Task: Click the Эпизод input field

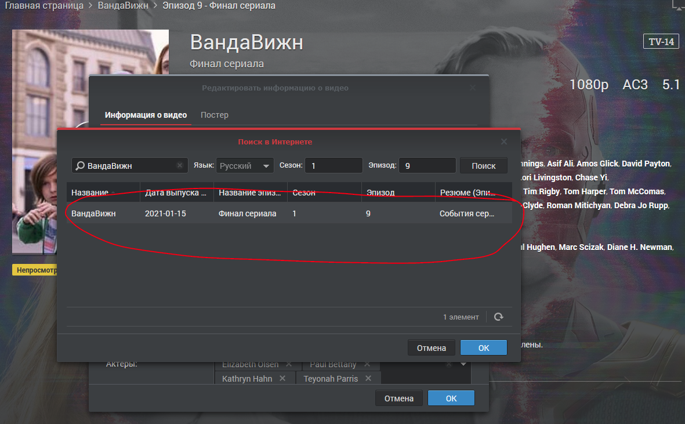Action: click(427, 165)
